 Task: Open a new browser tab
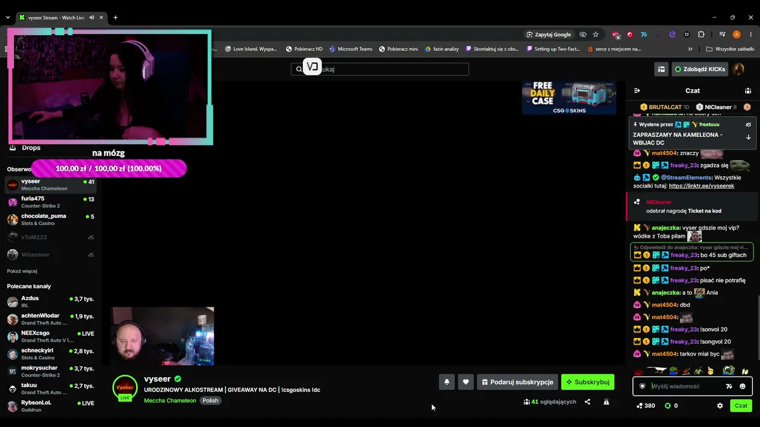click(x=115, y=18)
